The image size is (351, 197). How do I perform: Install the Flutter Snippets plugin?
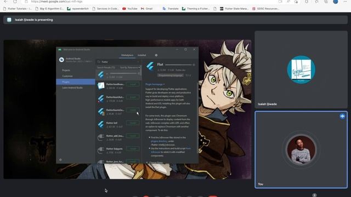[x=133, y=149]
